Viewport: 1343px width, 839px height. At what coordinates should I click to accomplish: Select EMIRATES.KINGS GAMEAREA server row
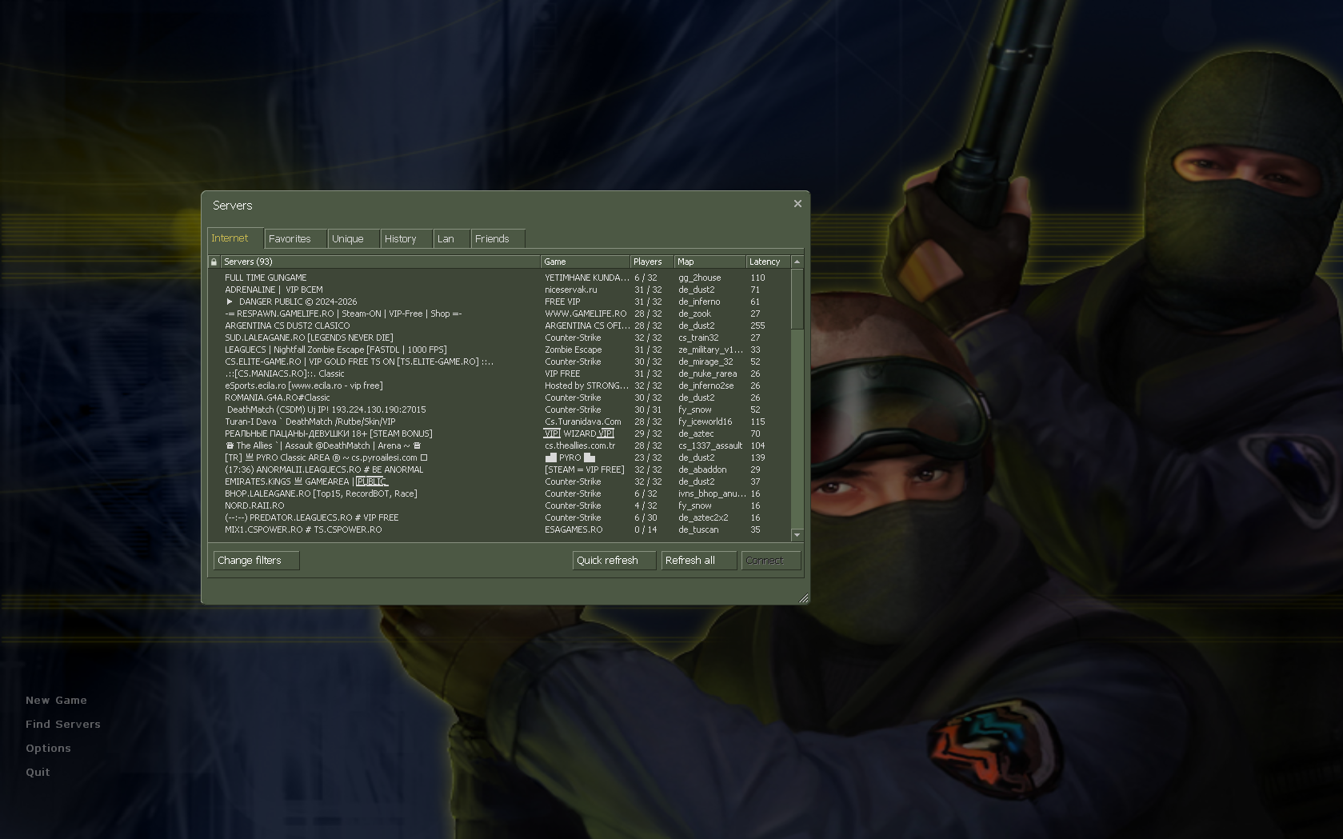(499, 481)
